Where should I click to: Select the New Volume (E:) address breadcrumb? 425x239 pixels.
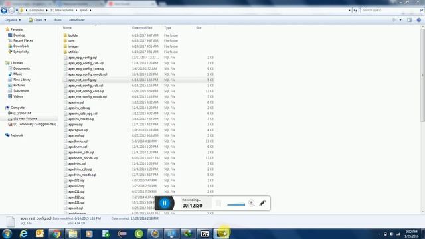[x=62, y=10]
